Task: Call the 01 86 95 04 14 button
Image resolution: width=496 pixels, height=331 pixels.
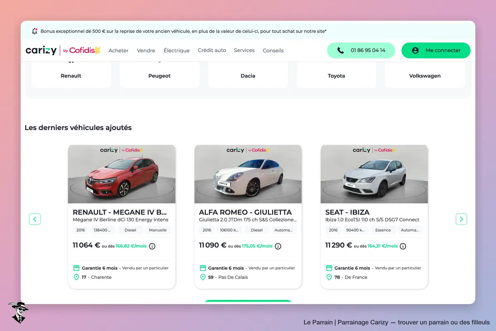Action: 361,50
